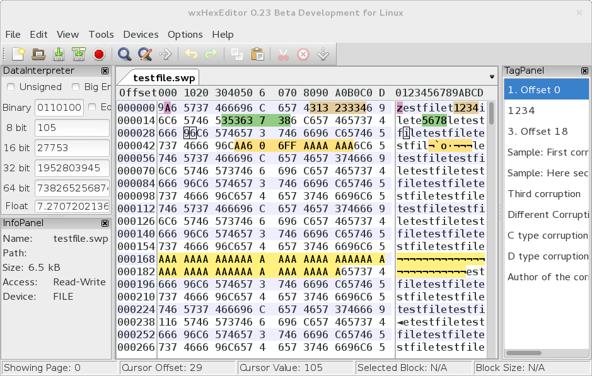This screenshot has height=376, width=592.
Task: Click the Undo arrow icon
Action: click(x=191, y=54)
